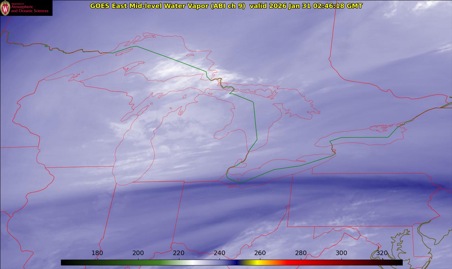Click the 260 label above the colorbar
452x269 pixels.
(x=260, y=253)
